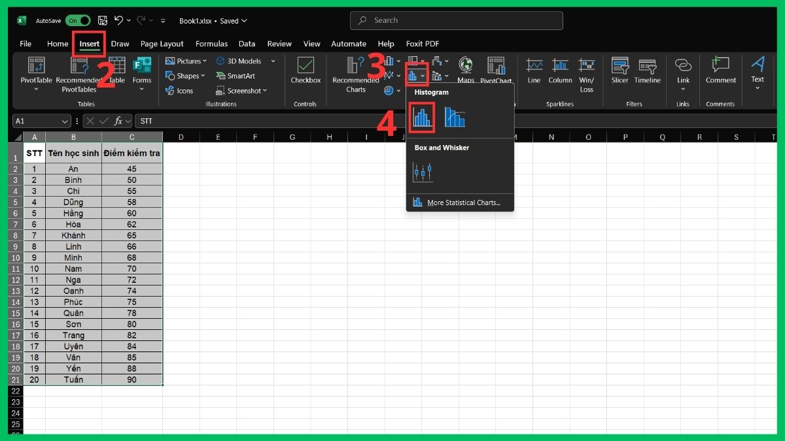This screenshot has height=441, width=785.
Task: Click the Slicer filter icon
Action: coord(619,71)
